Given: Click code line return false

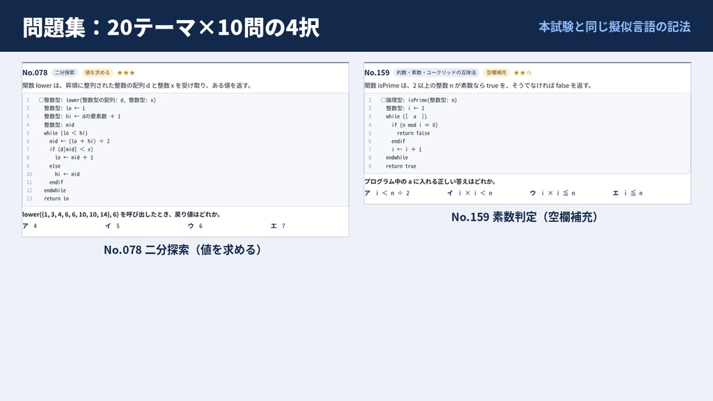Looking at the screenshot, I should [x=414, y=133].
